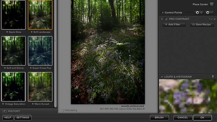Click the Calculating status text
Screen dimensions: 217x122
pyautogui.click(x=71, y=110)
